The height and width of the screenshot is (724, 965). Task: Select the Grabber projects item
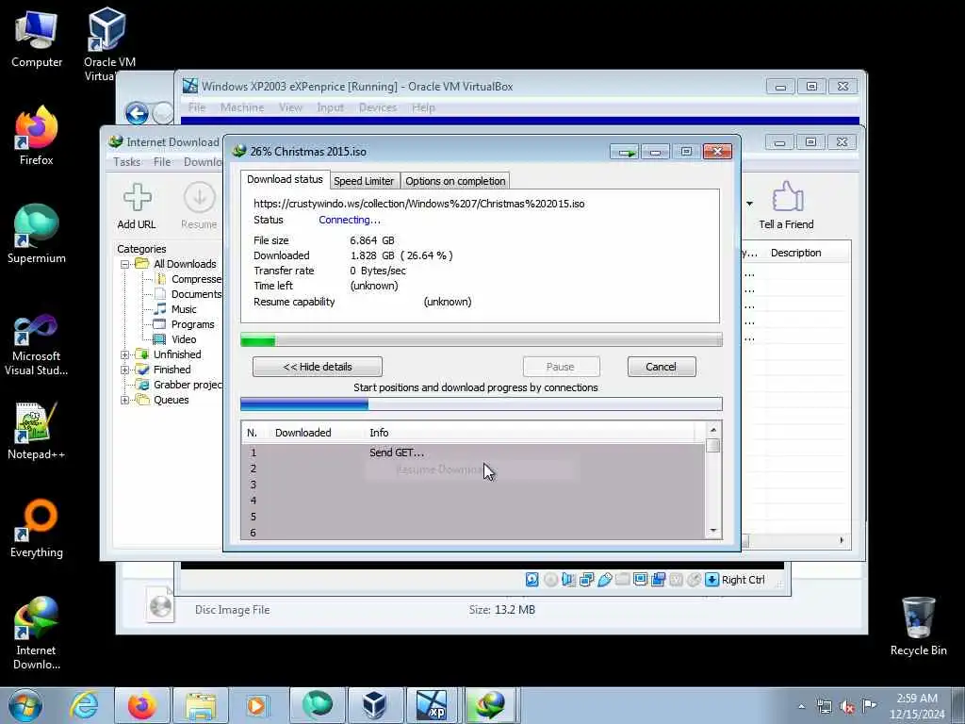pos(180,385)
